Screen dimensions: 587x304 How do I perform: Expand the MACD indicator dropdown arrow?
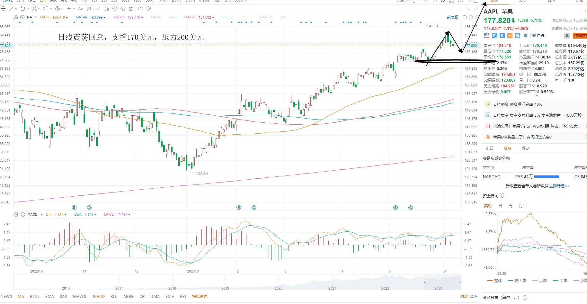pos(42,214)
